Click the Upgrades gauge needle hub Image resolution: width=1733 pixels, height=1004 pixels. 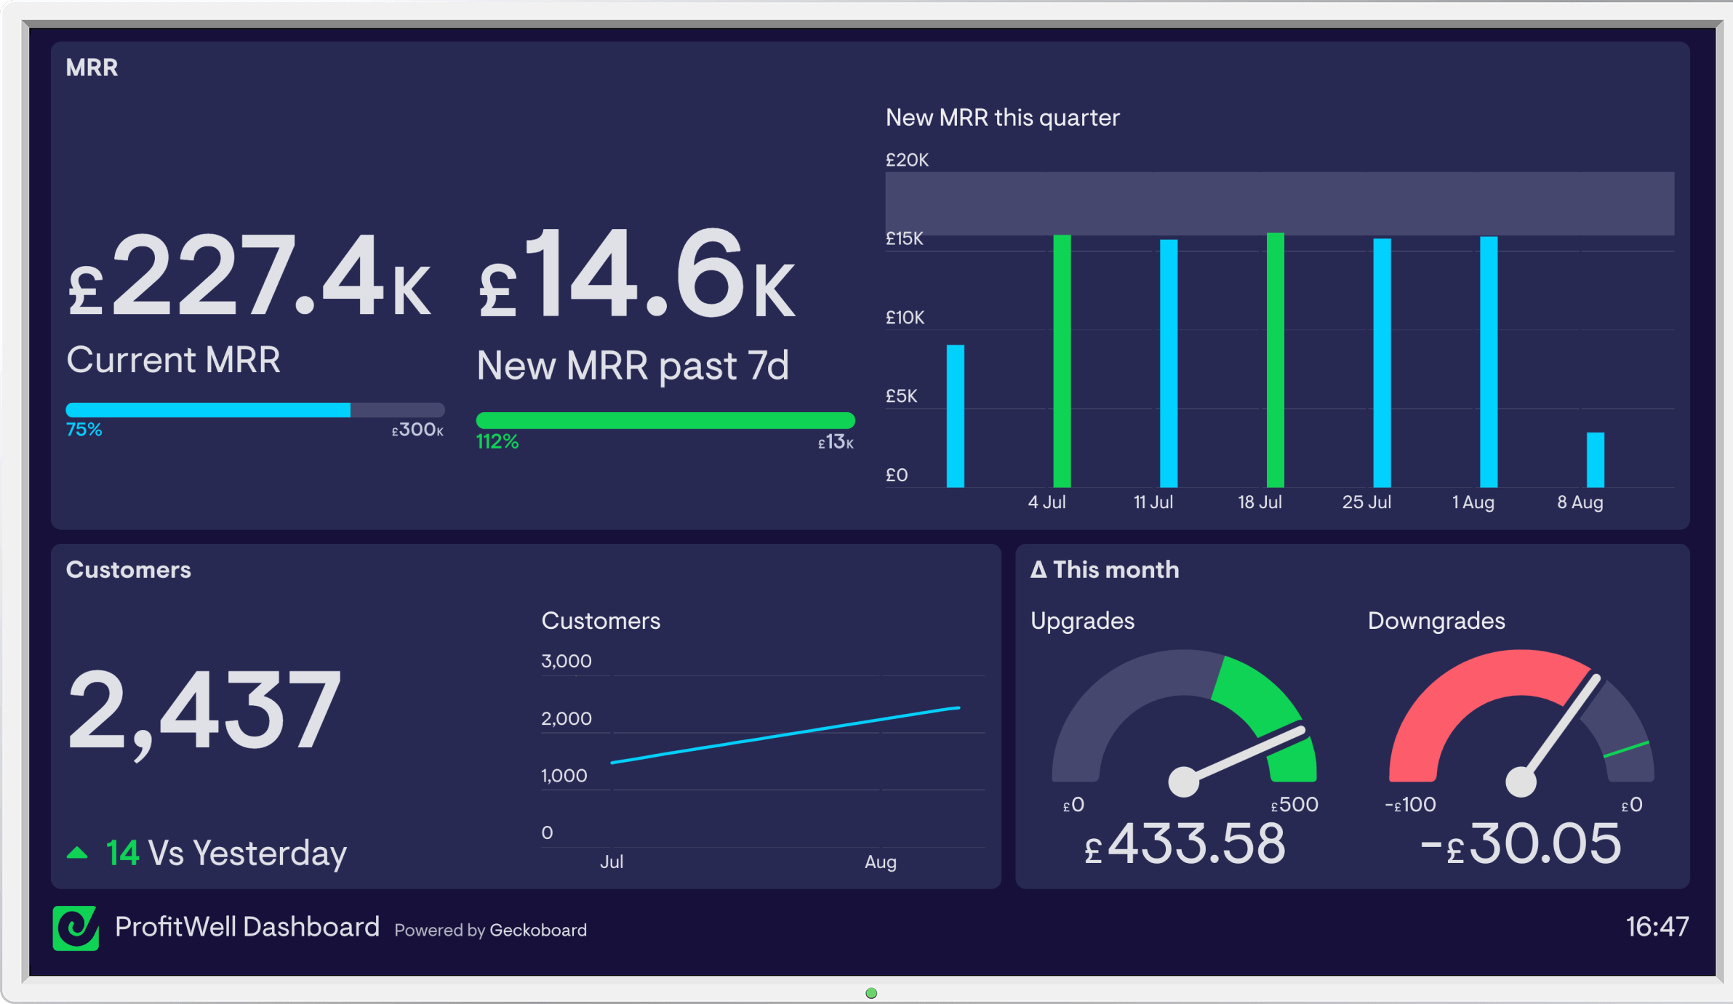click(x=1183, y=782)
